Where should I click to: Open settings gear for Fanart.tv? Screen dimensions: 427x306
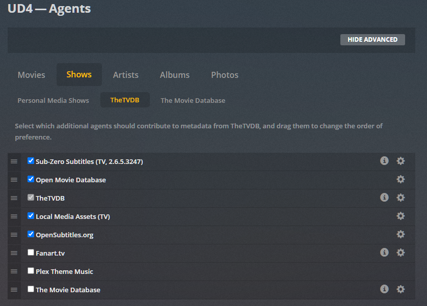(x=401, y=253)
